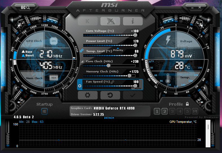The height and width of the screenshot is (153, 222).
Task: Toggle fan speed sync link icon
Action: click(x=113, y=82)
